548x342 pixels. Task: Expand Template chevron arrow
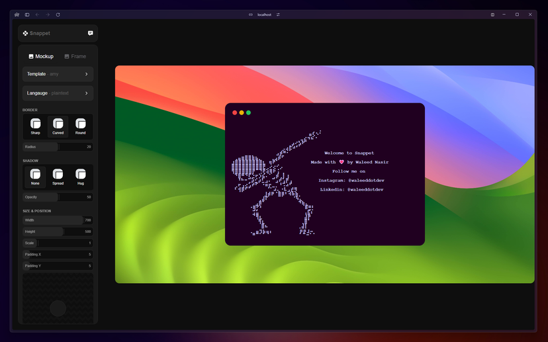86,74
